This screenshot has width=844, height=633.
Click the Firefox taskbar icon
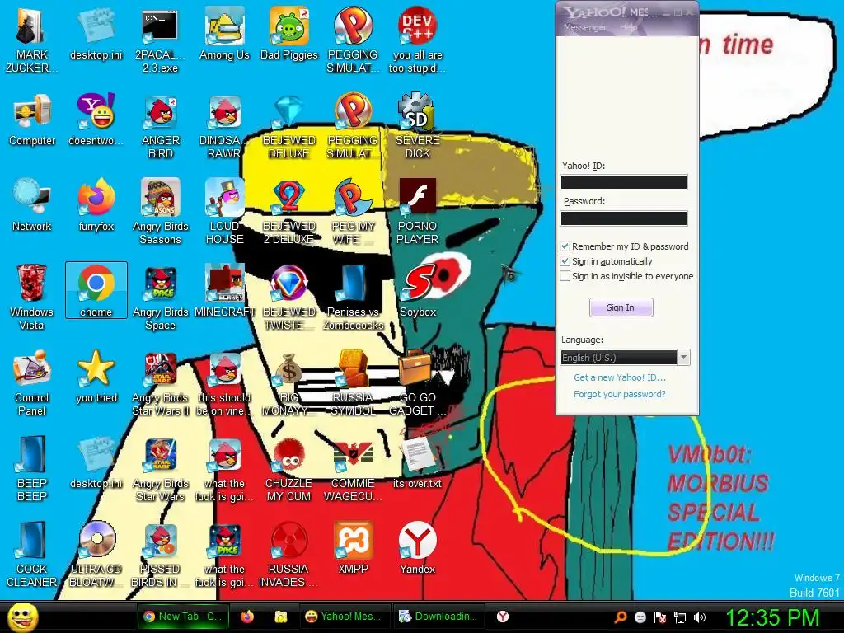(x=247, y=617)
